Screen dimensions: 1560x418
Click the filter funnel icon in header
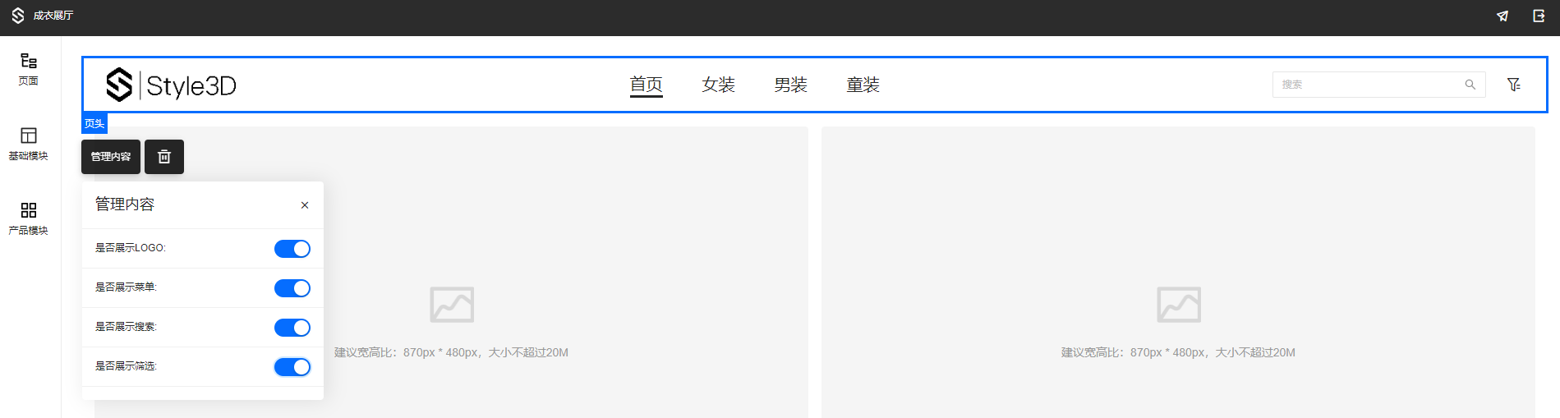click(1513, 85)
